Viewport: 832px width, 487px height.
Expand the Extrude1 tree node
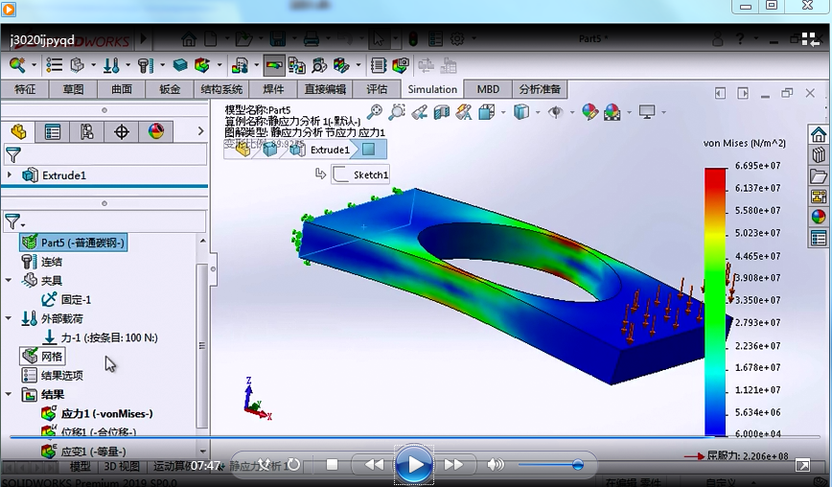[10, 175]
